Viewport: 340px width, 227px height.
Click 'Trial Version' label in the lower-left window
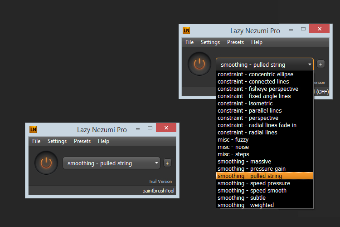click(x=160, y=182)
